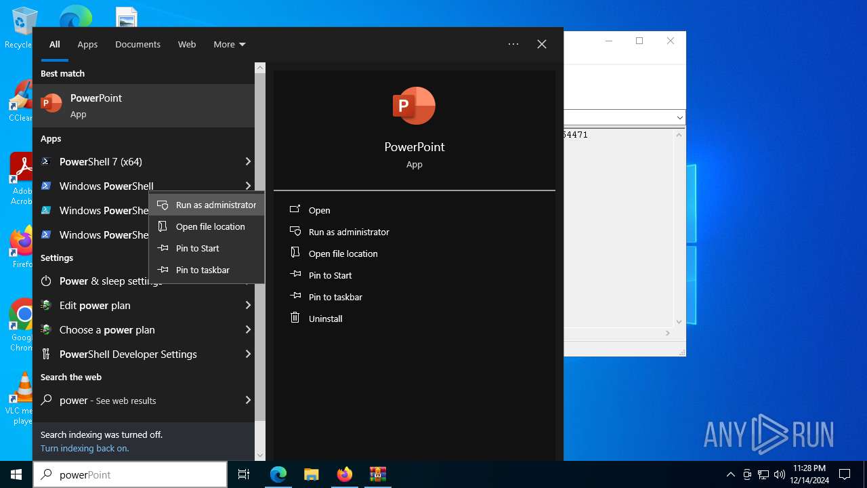Open the search options ellipsis menu
867x488 pixels.
pos(513,44)
